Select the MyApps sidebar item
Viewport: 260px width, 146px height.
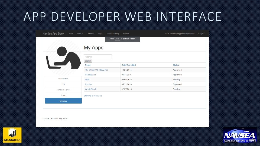click(x=63, y=101)
